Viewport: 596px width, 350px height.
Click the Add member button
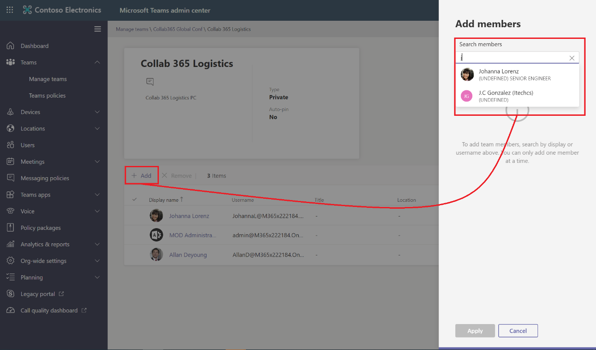pos(142,175)
